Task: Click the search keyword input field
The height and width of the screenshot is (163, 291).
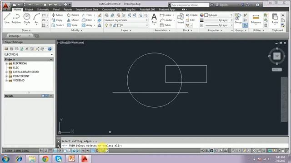Action: [x=190, y=5]
